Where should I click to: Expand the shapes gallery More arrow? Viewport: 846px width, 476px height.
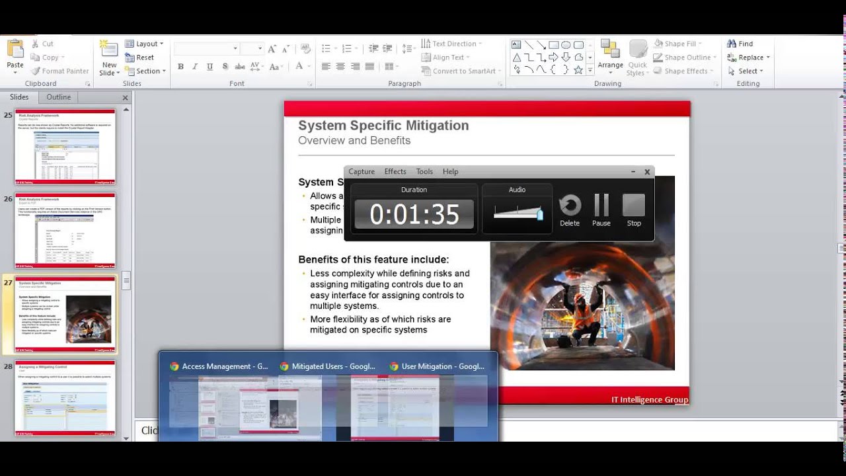590,70
